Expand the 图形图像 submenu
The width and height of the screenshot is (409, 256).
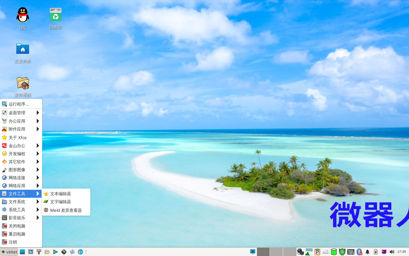tap(21, 170)
